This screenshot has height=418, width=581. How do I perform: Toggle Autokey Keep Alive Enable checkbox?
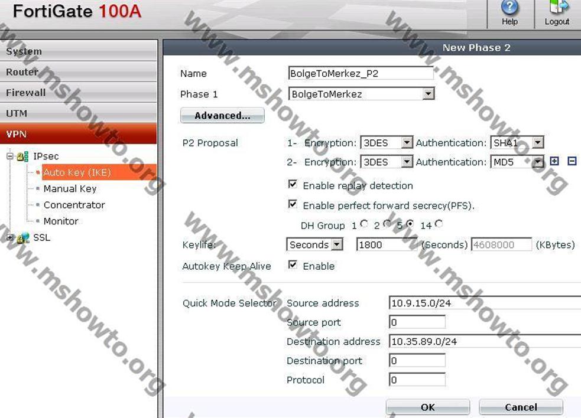tap(293, 264)
